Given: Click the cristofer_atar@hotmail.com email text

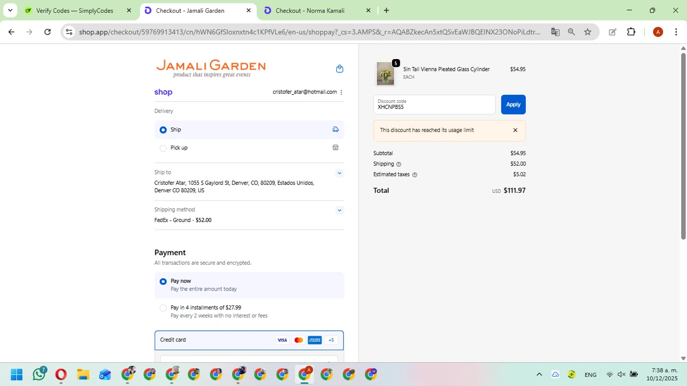Looking at the screenshot, I should coord(305,92).
